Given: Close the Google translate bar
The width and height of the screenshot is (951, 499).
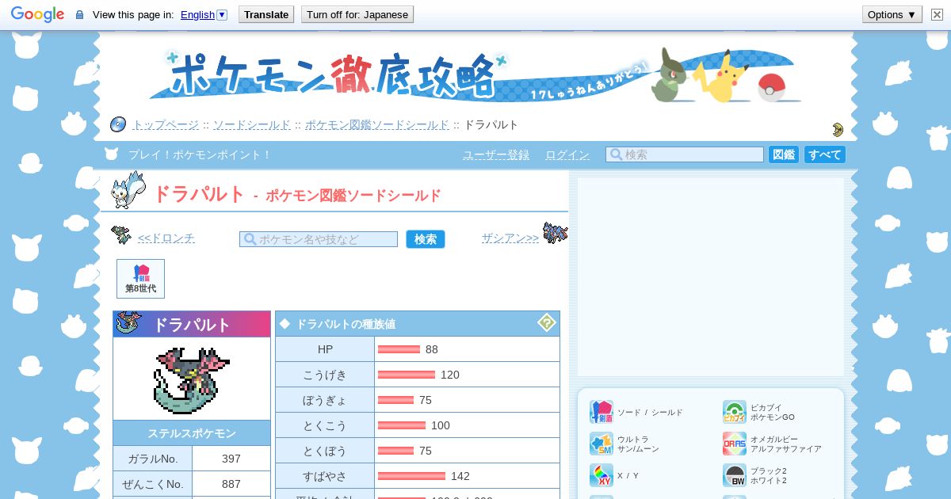Looking at the screenshot, I should click(x=937, y=14).
